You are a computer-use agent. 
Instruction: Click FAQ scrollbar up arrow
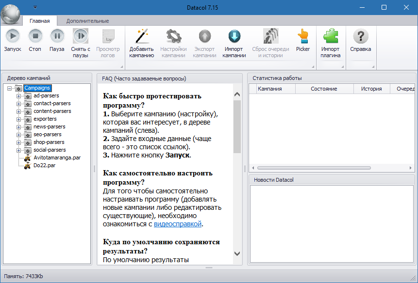[x=237, y=94]
